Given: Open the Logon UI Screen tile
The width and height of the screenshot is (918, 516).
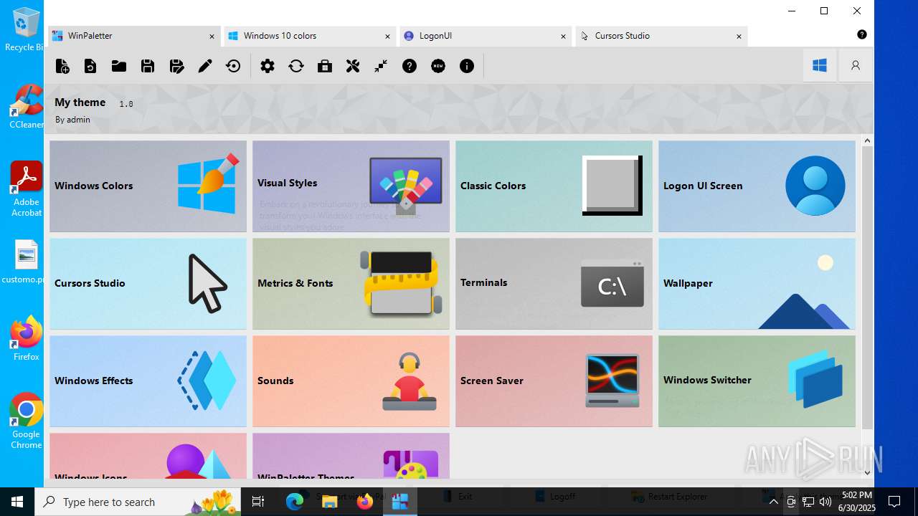Looking at the screenshot, I should tap(757, 186).
